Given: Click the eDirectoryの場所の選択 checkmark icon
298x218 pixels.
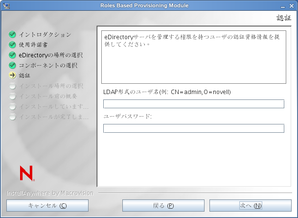Looking at the screenshot, I should (x=12, y=55).
